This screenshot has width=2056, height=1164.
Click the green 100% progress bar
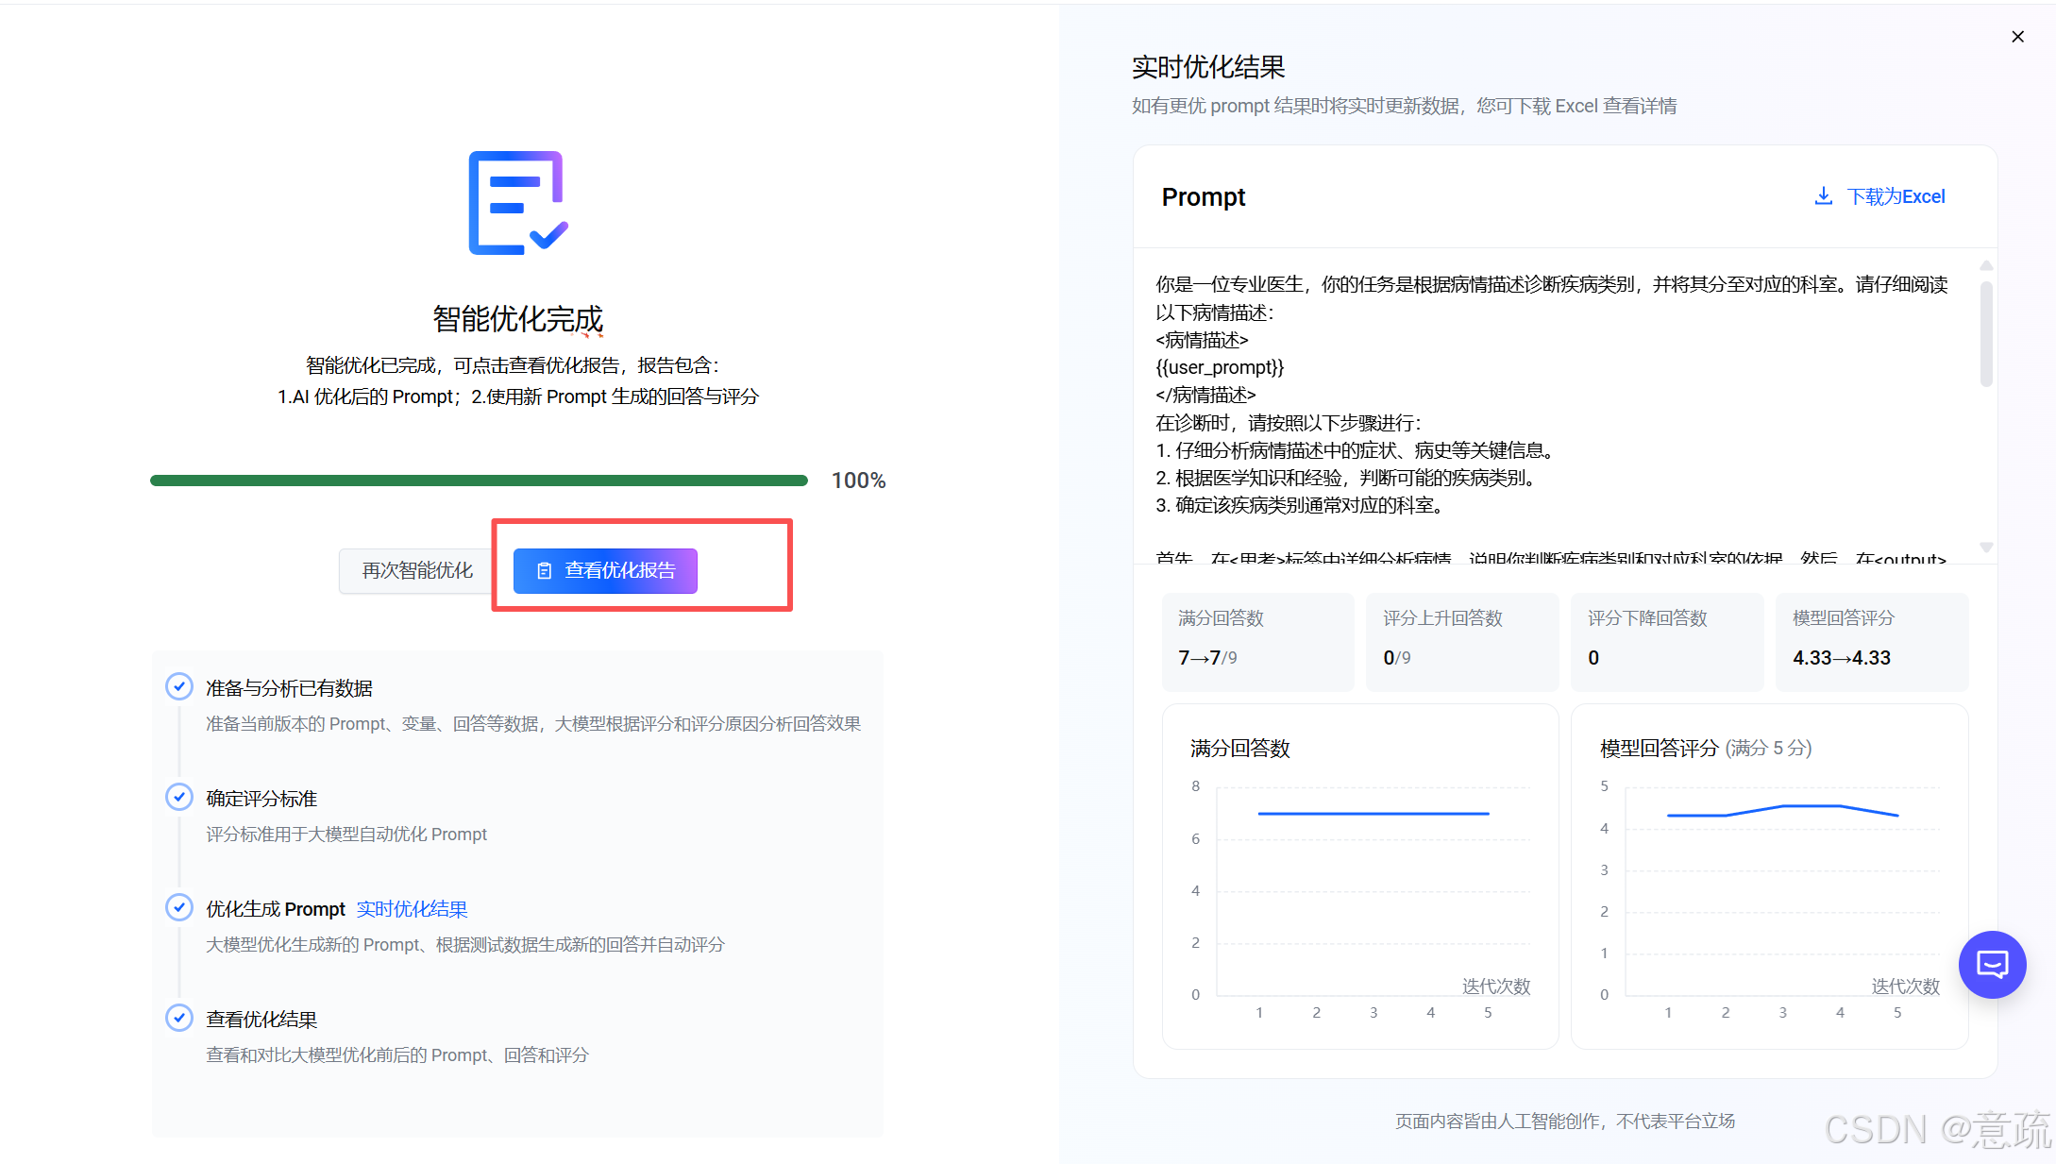pos(479,480)
